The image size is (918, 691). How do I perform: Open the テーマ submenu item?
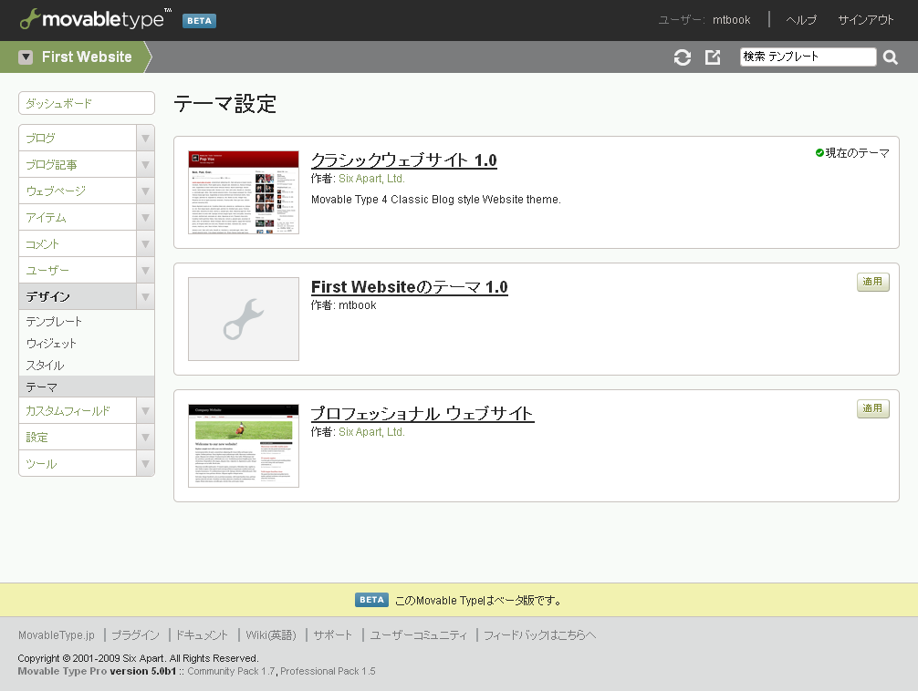pyautogui.click(x=87, y=387)
